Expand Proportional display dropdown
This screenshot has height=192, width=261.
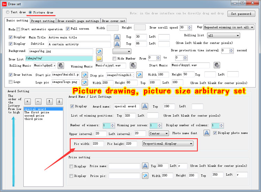(168, 143)
